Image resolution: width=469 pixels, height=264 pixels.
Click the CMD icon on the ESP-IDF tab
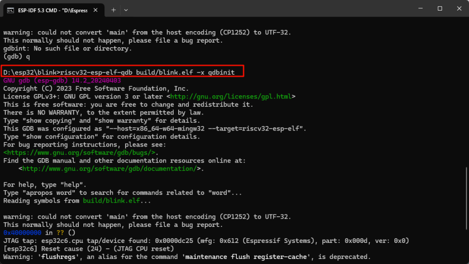[10, 9]
